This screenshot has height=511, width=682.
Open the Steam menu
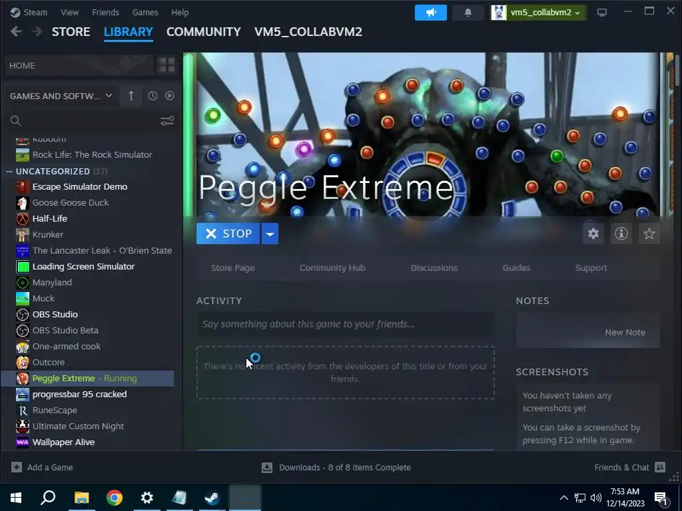pos(35,12)
